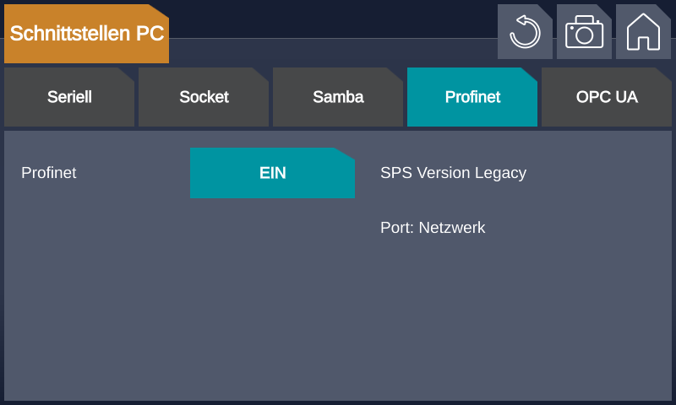Select the active Profinet tab
The image size is (676, 405).
pyautogui.click(x=472, y=97)
